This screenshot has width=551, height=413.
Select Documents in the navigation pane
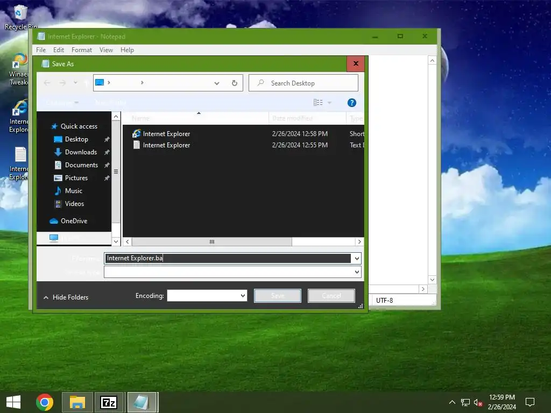click(81, 165)
